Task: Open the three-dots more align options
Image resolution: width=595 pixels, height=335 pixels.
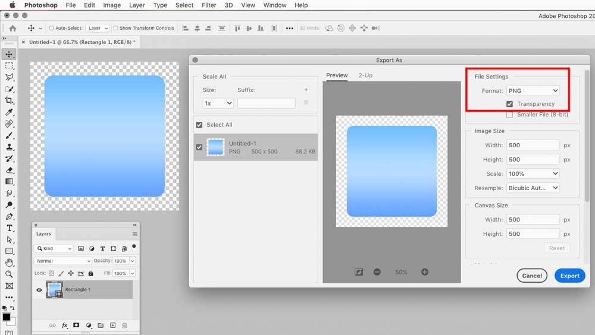Action: pyautogui.click(x=290, y=28)
